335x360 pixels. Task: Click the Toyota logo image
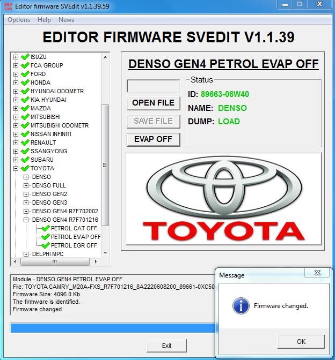click(224, 199)
